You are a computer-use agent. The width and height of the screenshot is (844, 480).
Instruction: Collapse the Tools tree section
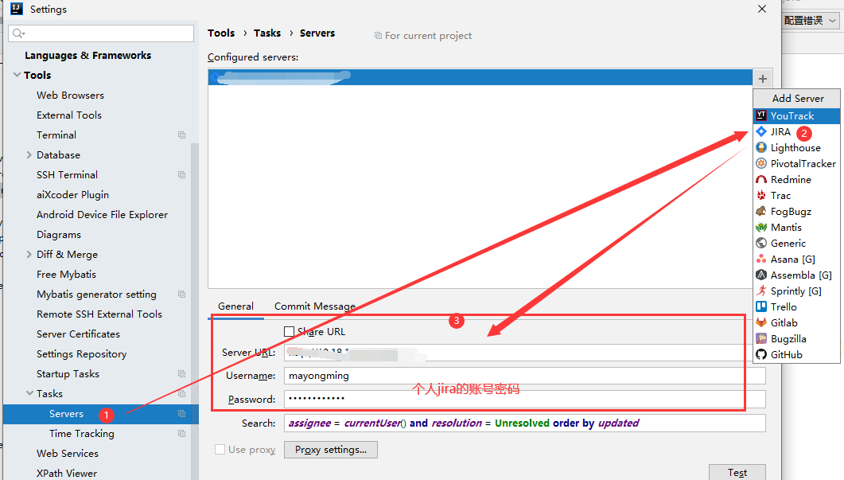click(x=17, y=75)
